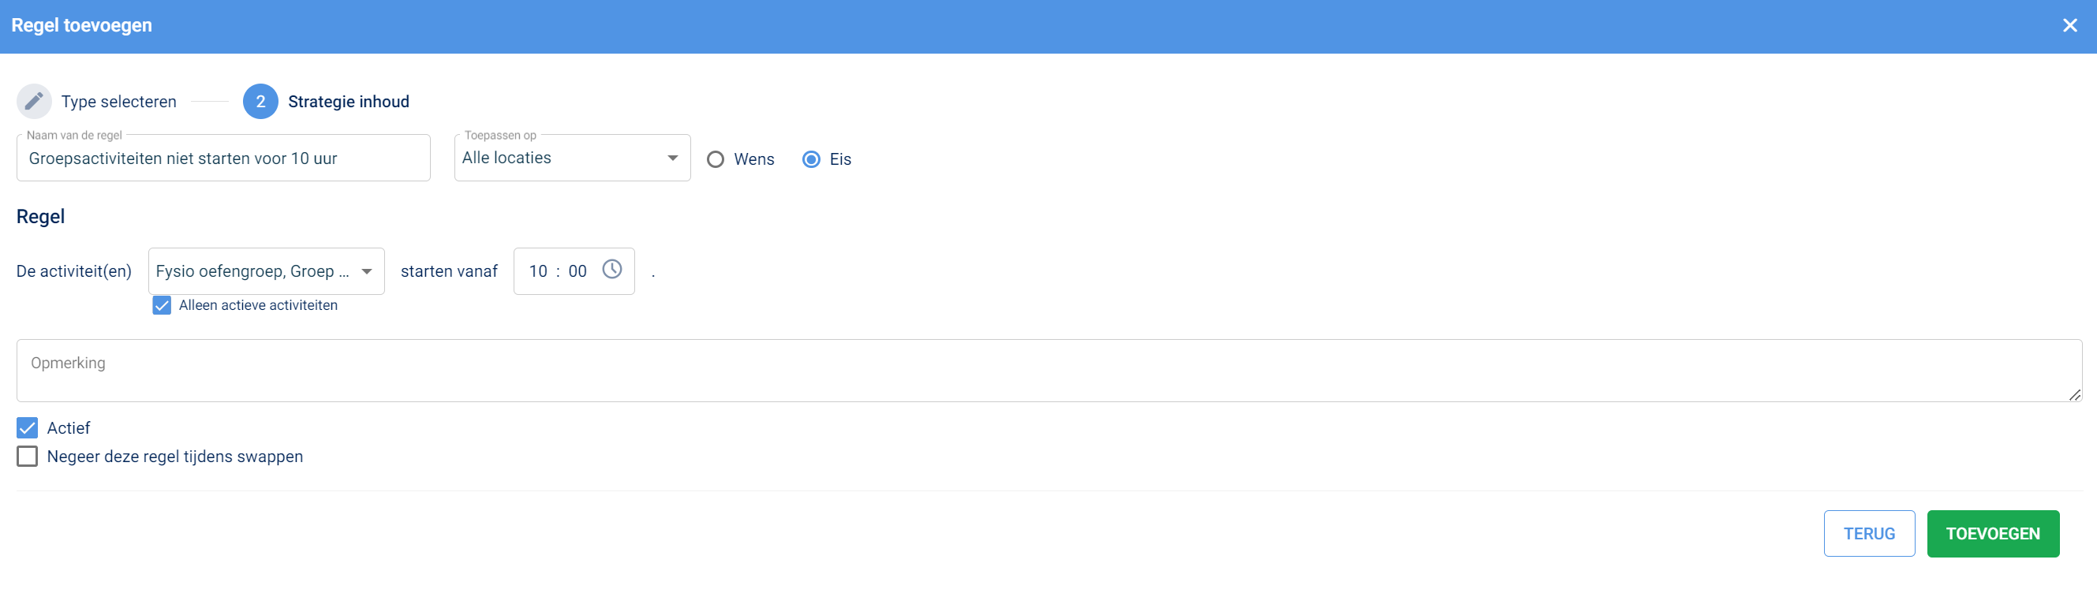Click the TOEVOEGEN button
This screenshot has width=2097, height=593.
(x=1993, y=534)
